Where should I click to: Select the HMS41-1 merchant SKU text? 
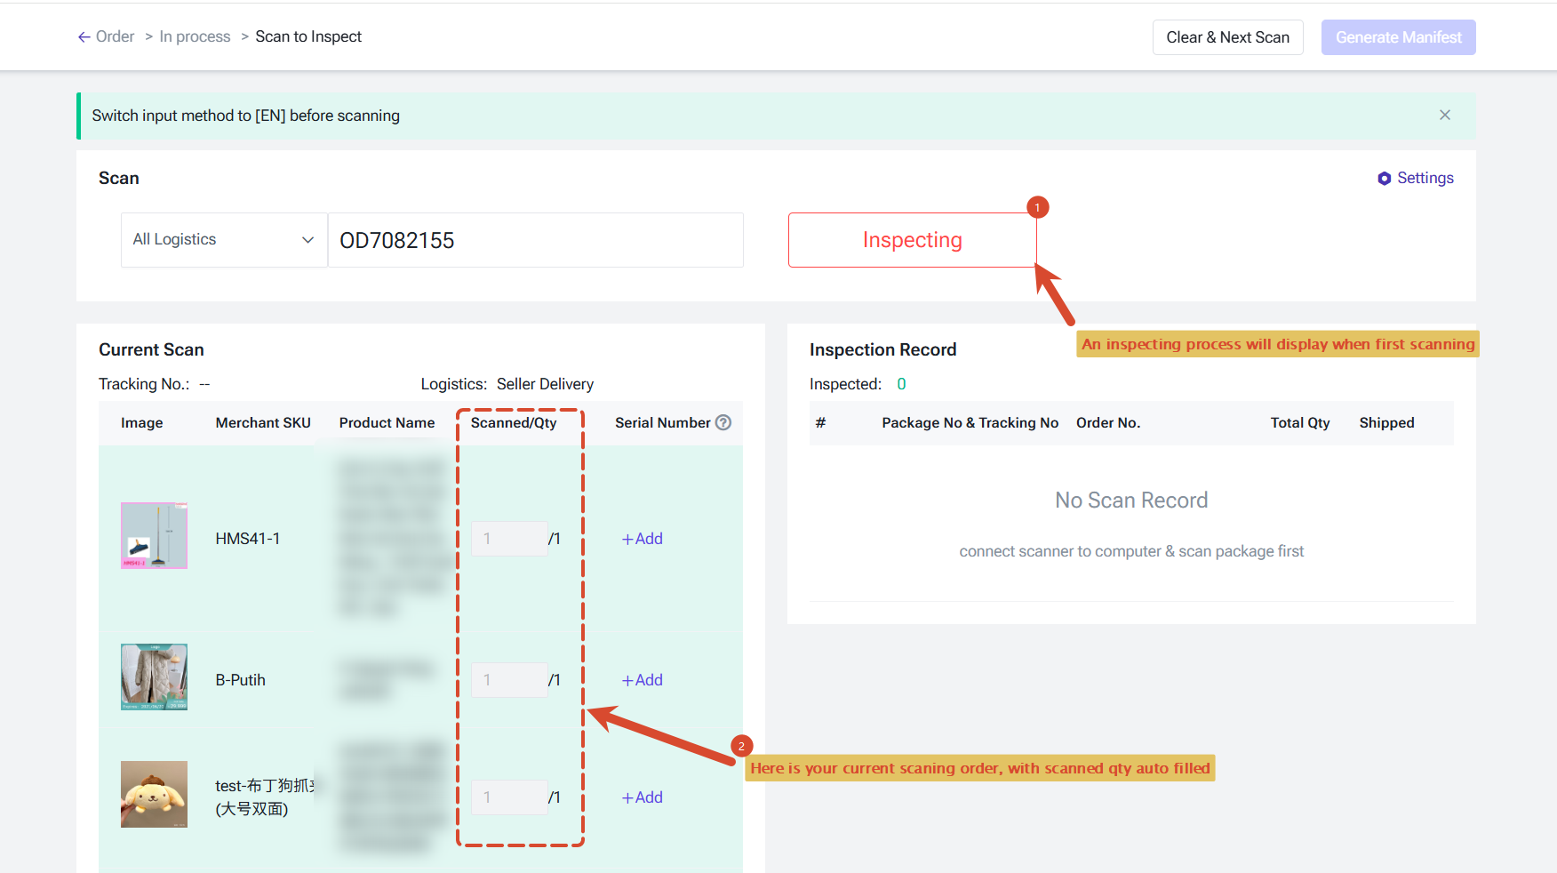(247, 539)
